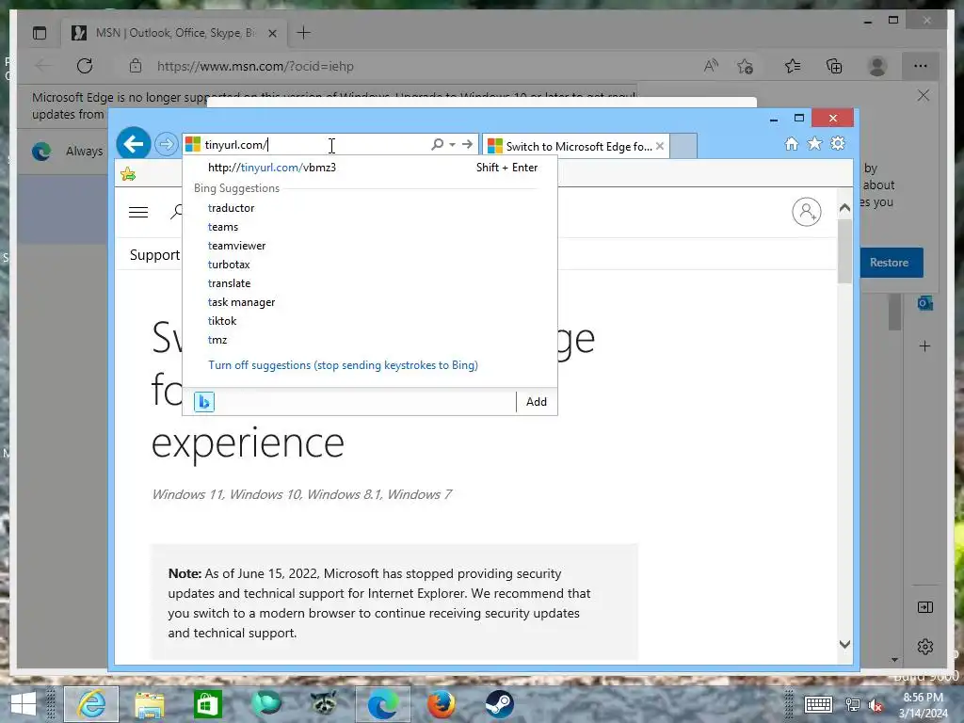Click Read aloud icon in Edge

[711, 66]
